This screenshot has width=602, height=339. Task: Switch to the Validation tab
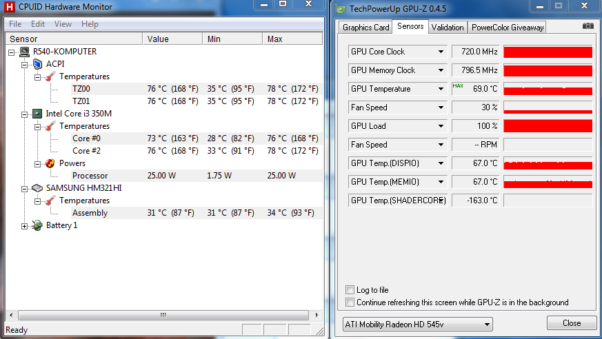point(448,28)
